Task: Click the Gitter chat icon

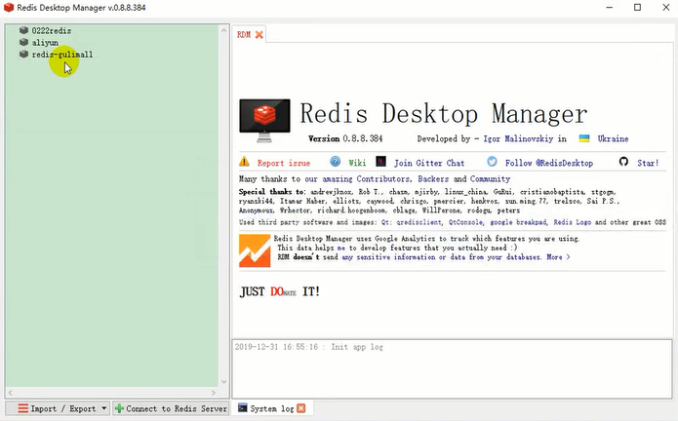Action: 380,162
